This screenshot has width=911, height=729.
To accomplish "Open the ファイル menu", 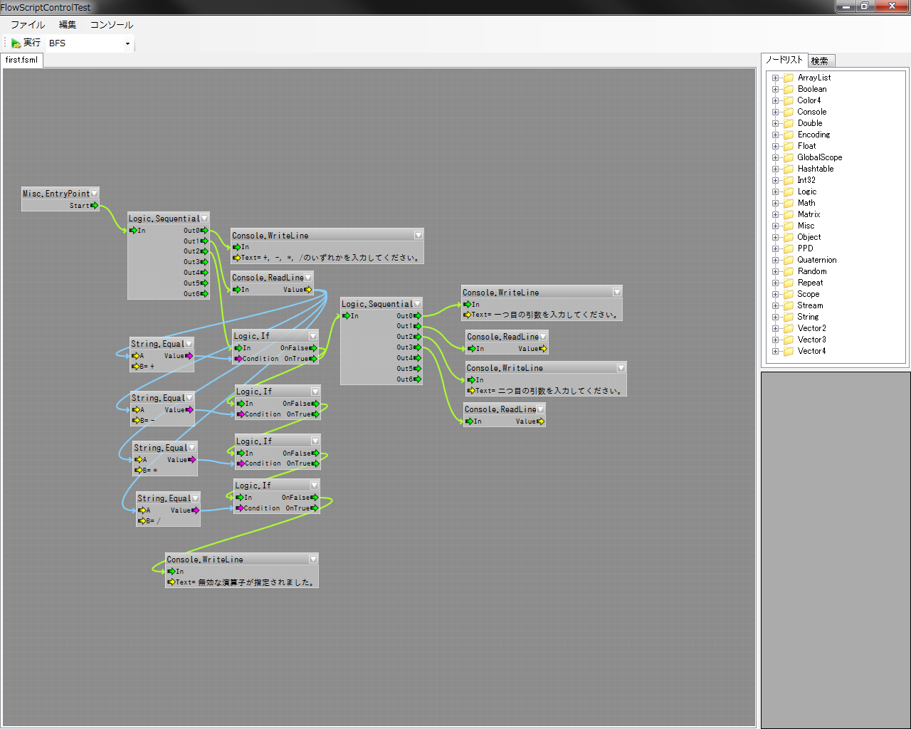I will click(28, 25).
